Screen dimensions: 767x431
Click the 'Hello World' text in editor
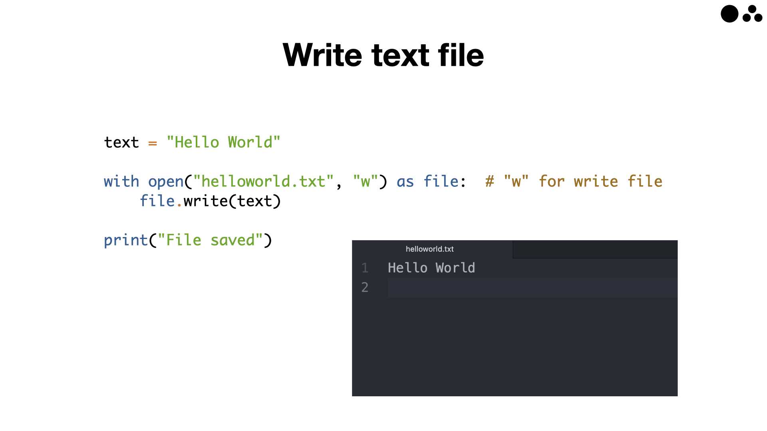click(431, 268)
